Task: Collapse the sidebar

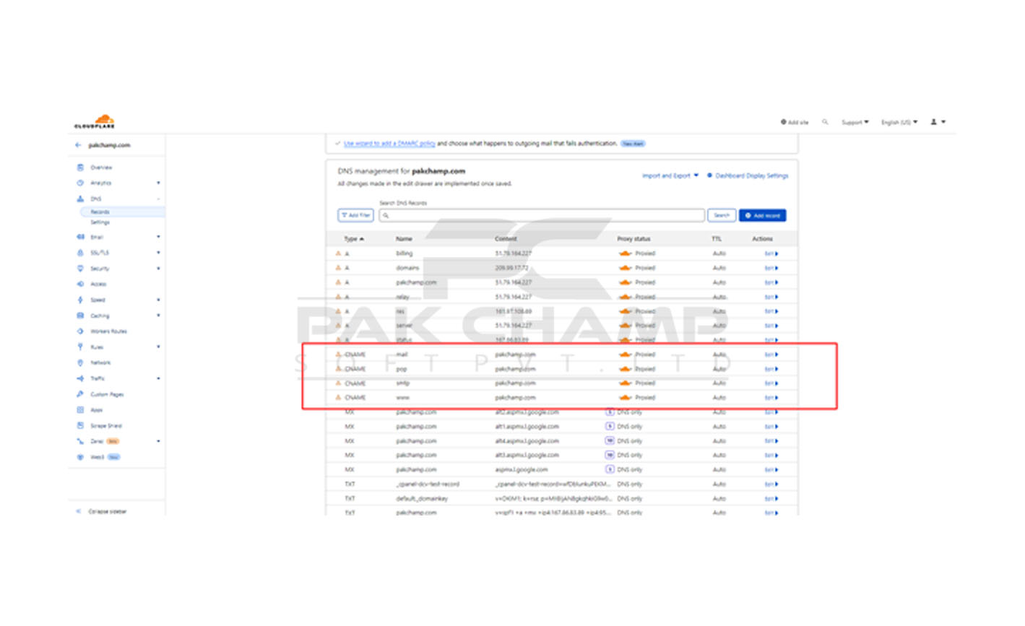Action: pyautogui.click(x=102, y=511)
